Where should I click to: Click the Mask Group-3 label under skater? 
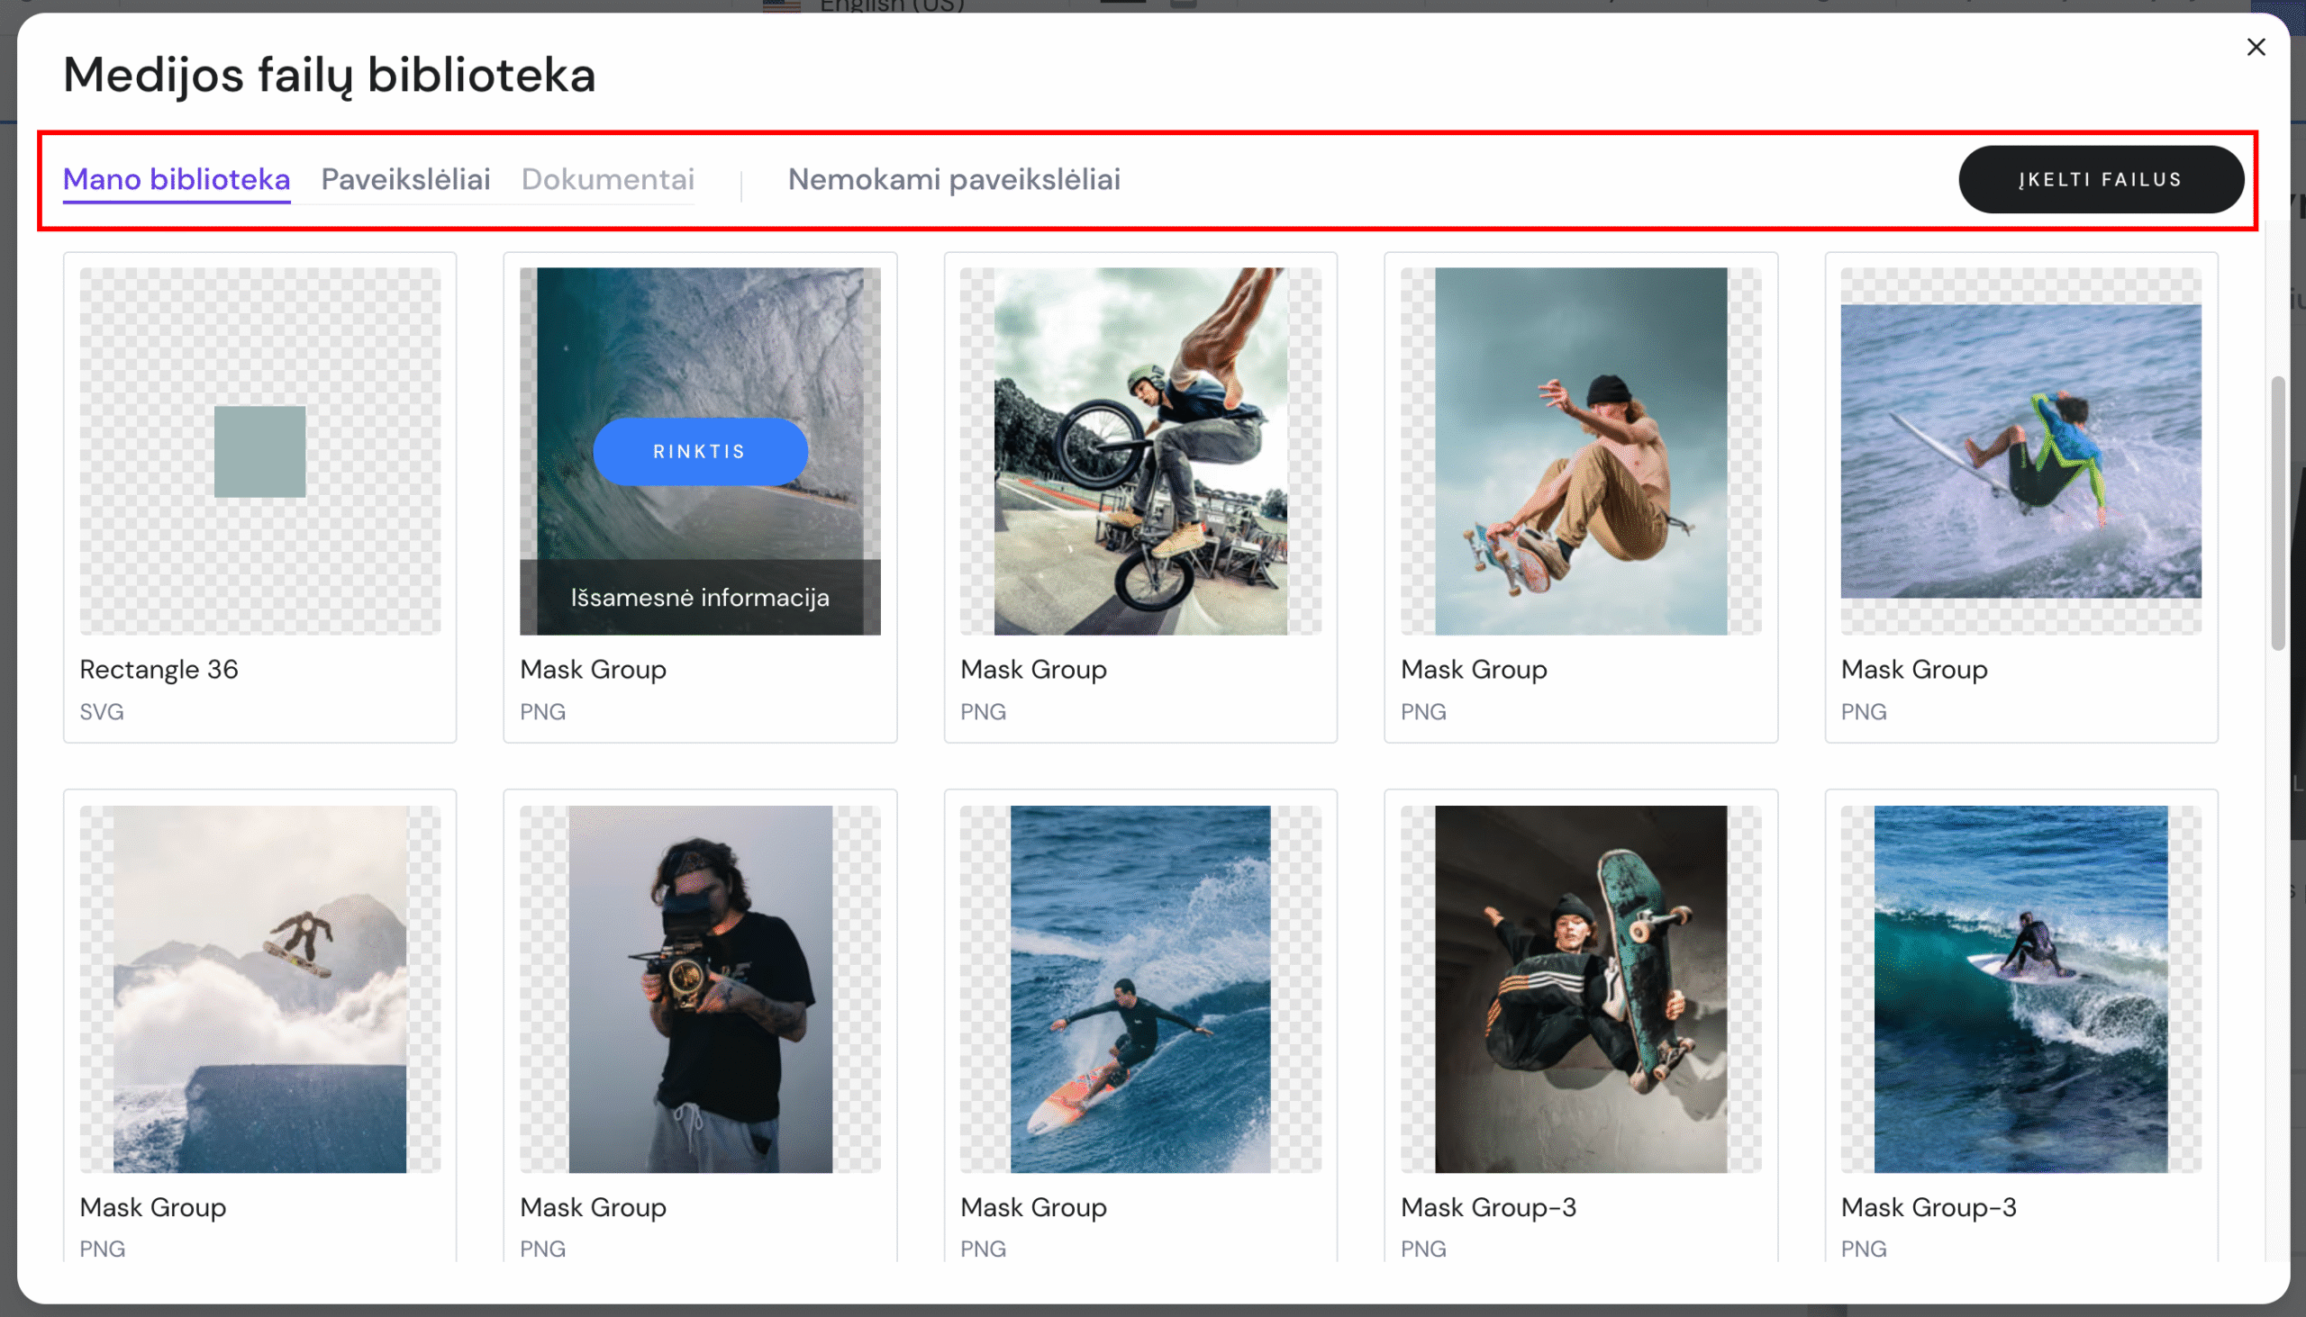click(1488, 1206)
